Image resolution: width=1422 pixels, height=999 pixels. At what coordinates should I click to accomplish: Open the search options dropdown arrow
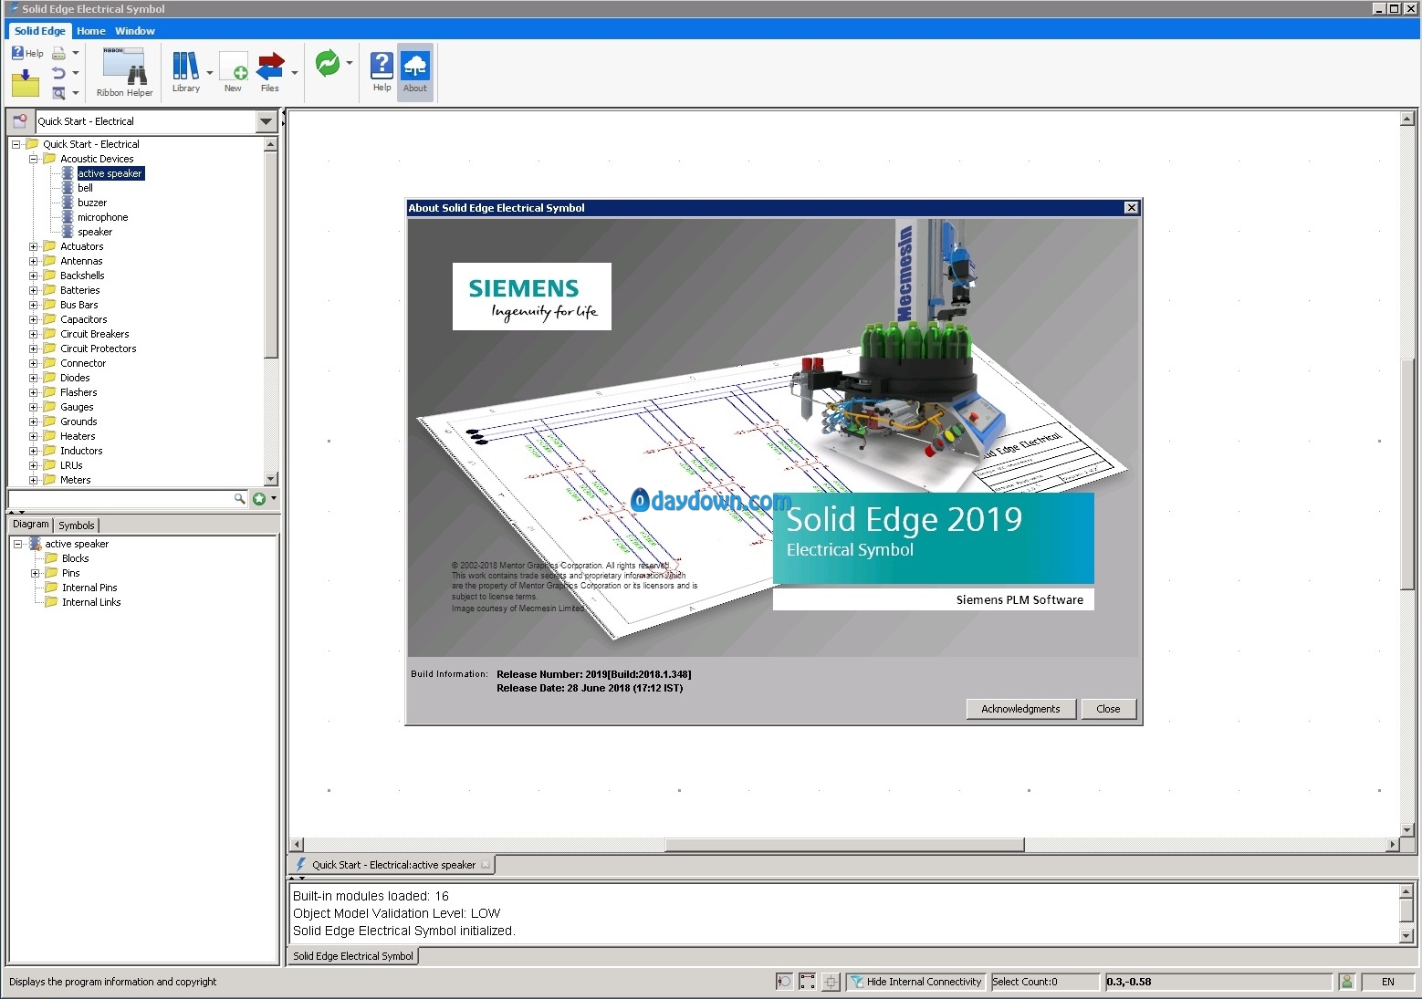click(274, 498)
